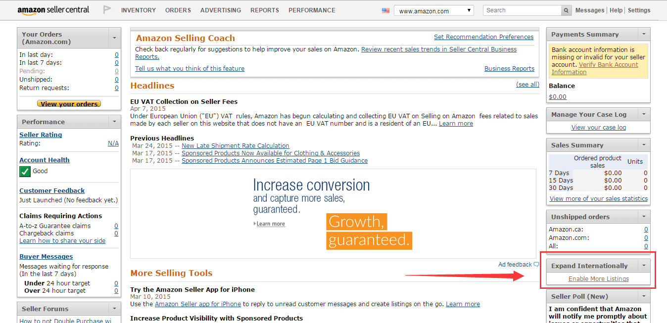Collapse the Payments Summary panel
Screen dimensions: 667x323
tap(644, 34)
